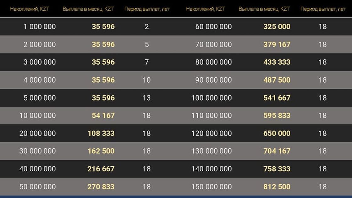
Task: Select the 325 000 monthly payout value
Action: point(277,27)
